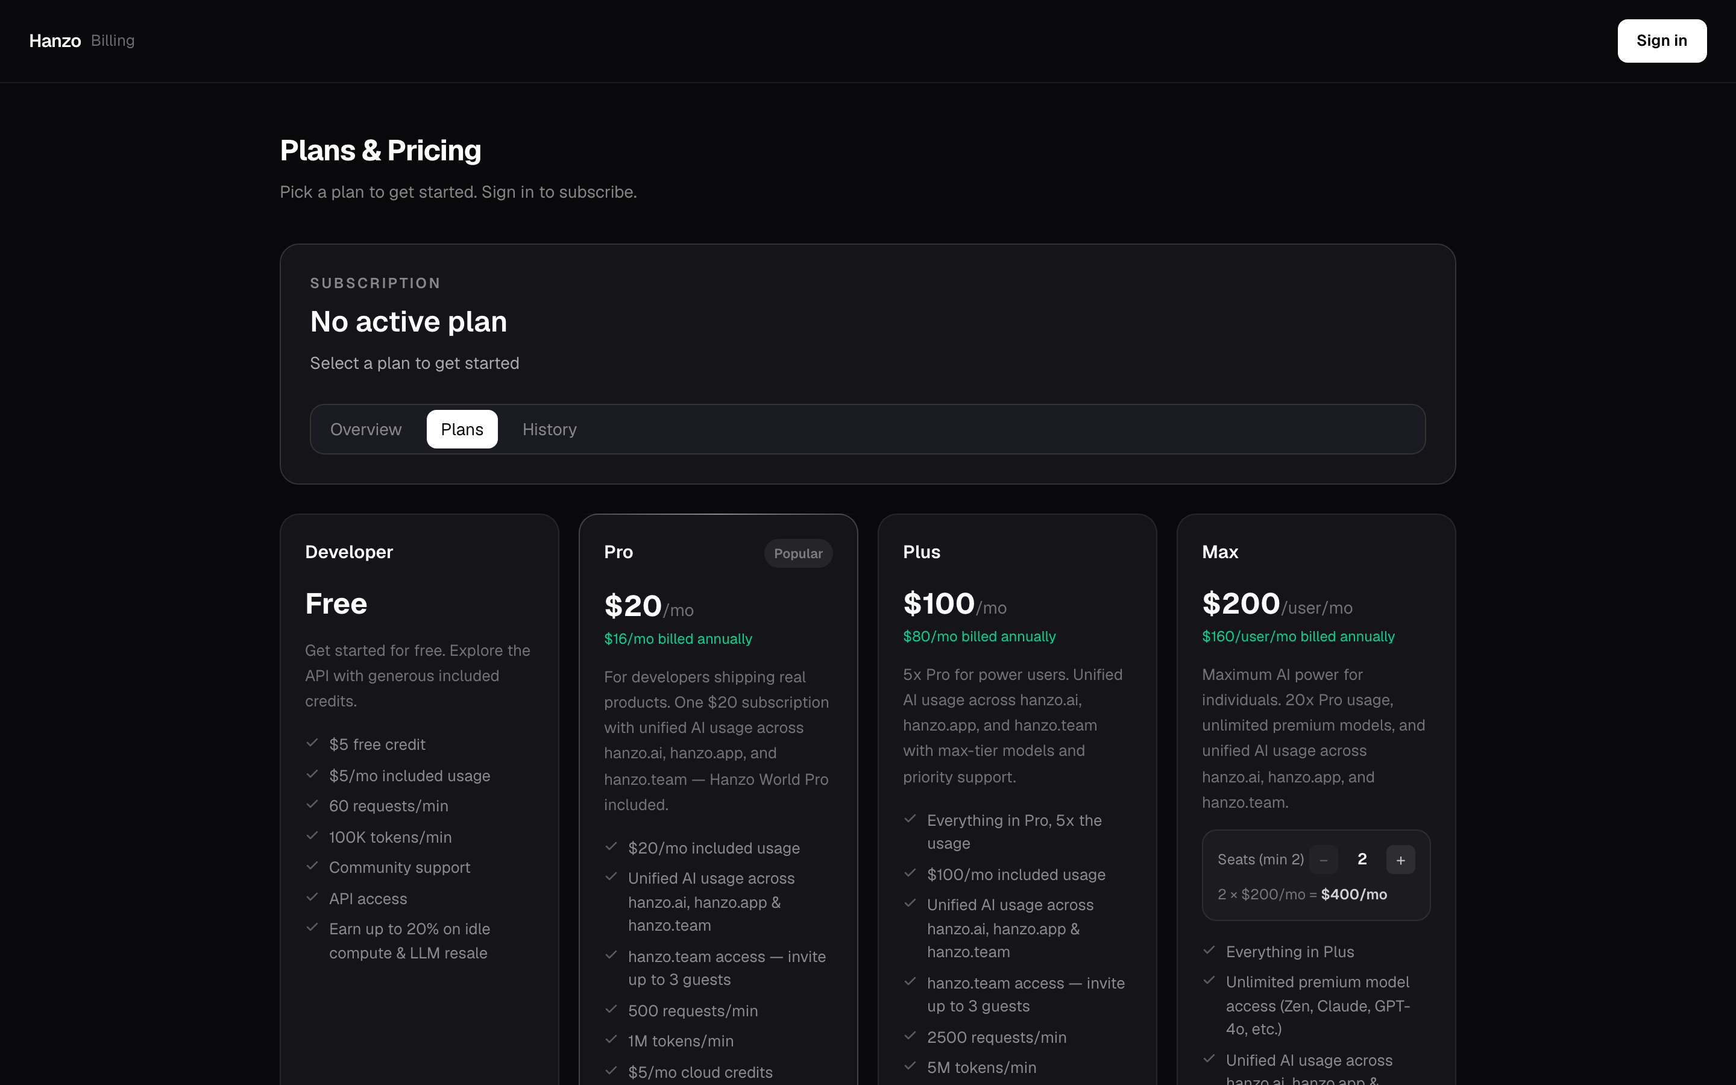Click checkmark beside "API access"
Image resolution: width=1736 pixels, height=1085 pixels.
tap(312, 897)
